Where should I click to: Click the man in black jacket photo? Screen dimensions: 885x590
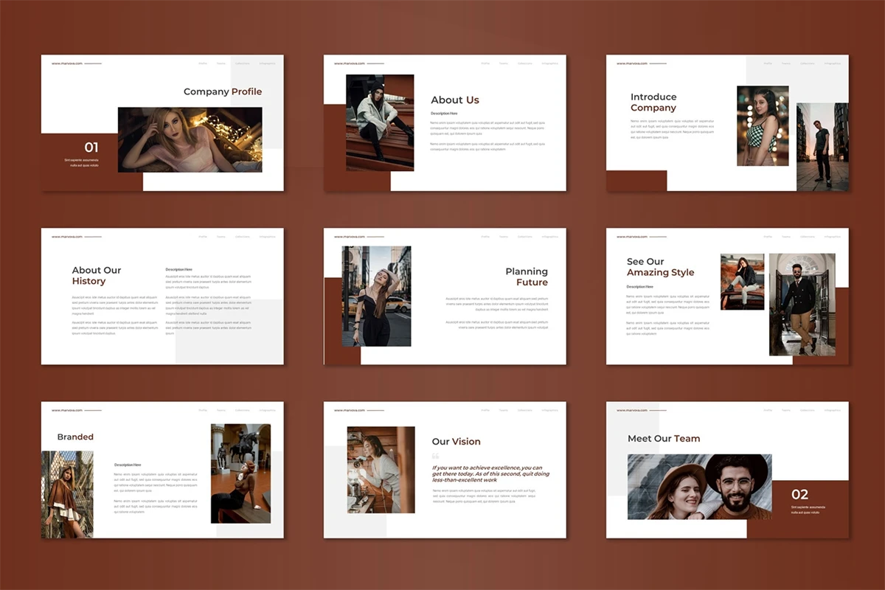coord(802,305)
